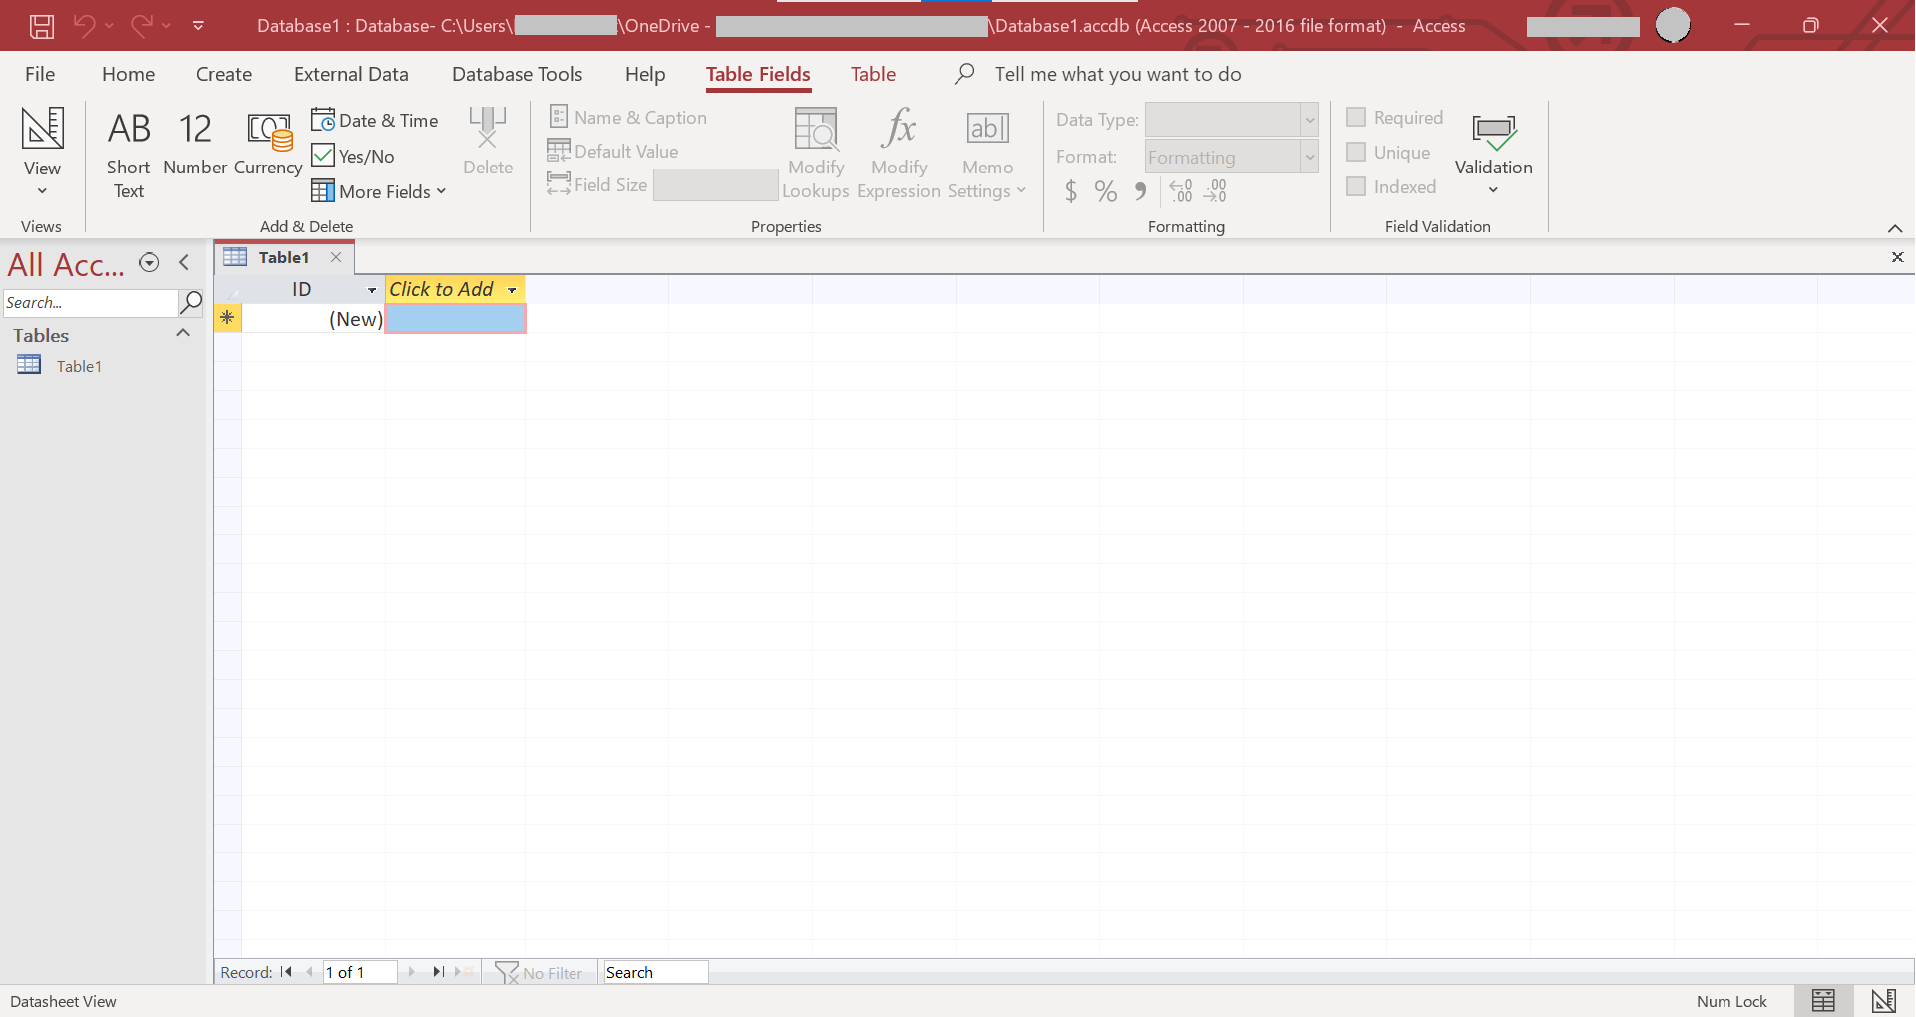Close the document window with X

pyautogui.click(x=1897, y=257)
